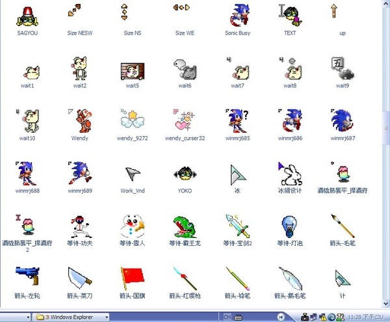Select the 箭头-国旗 red flag cursor
The image size is (390, 322).
133,278
